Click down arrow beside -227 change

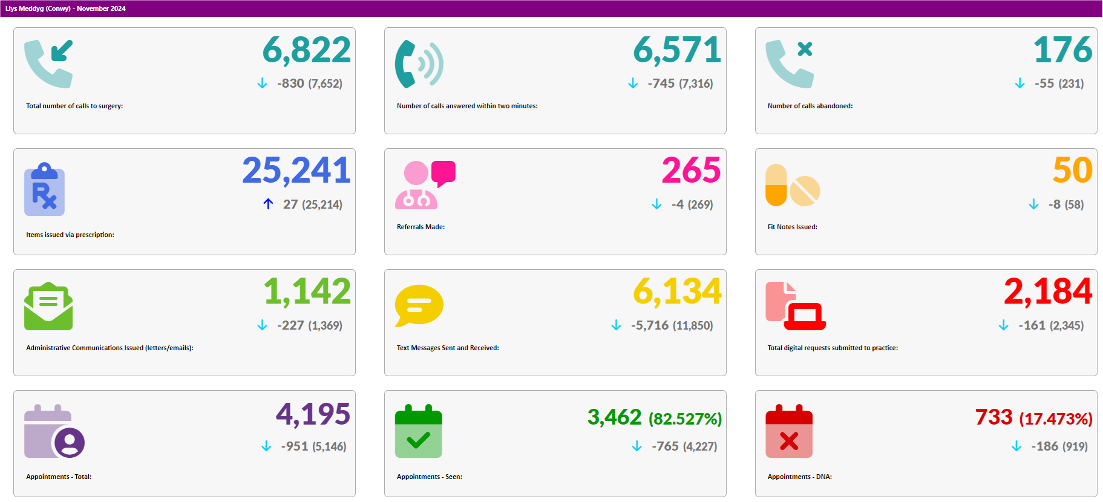click(x=262, y=325)
